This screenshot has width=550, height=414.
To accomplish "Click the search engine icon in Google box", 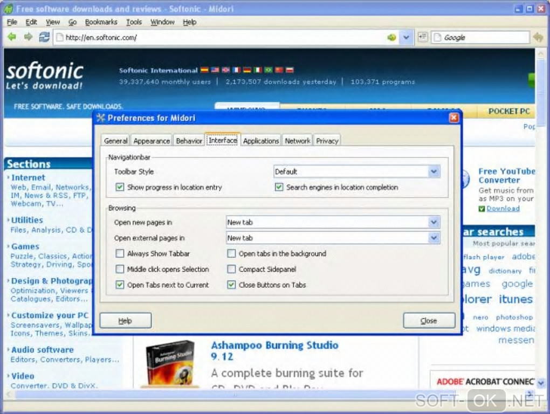I will (437, 38).
